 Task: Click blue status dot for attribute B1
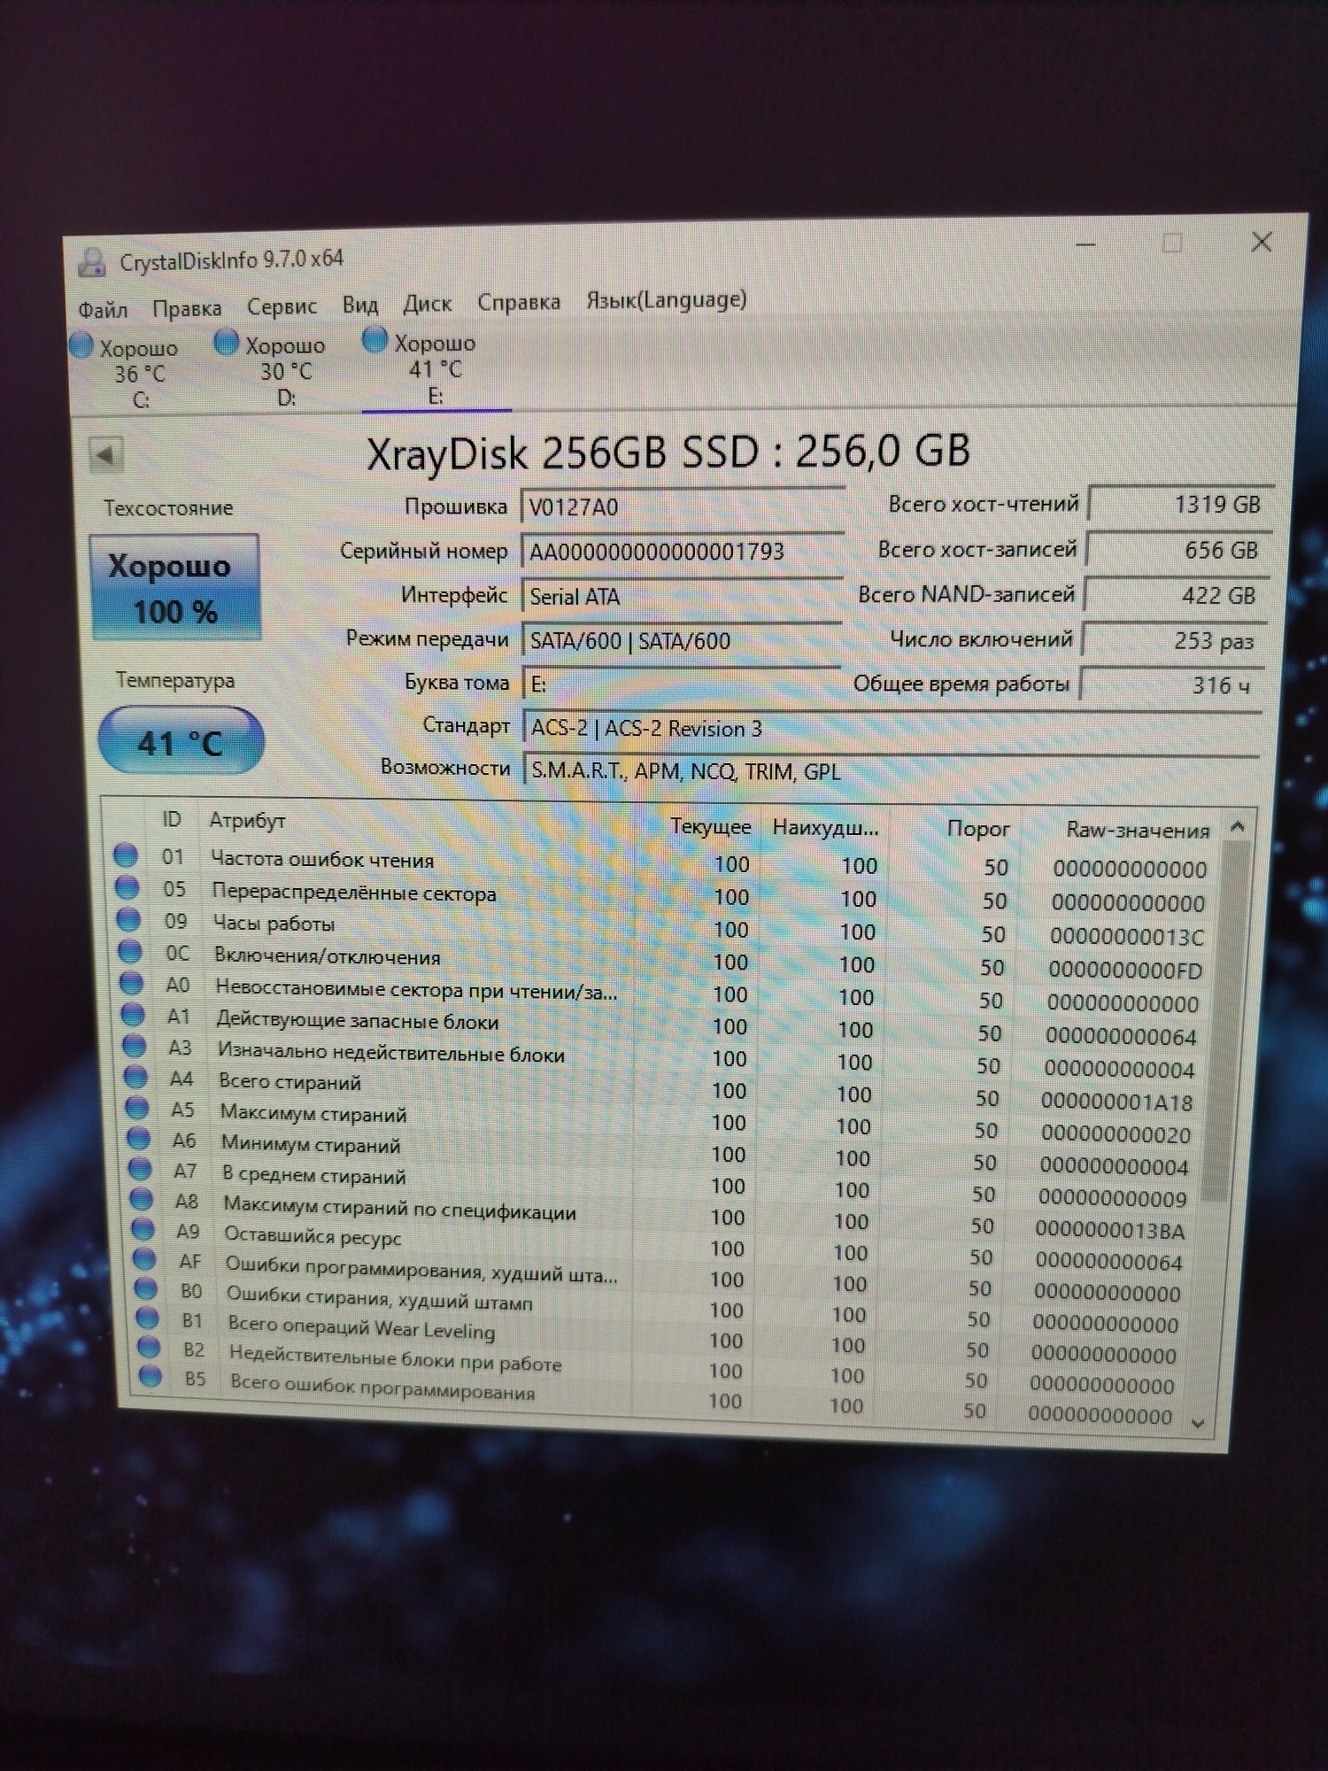point(148,1318)
